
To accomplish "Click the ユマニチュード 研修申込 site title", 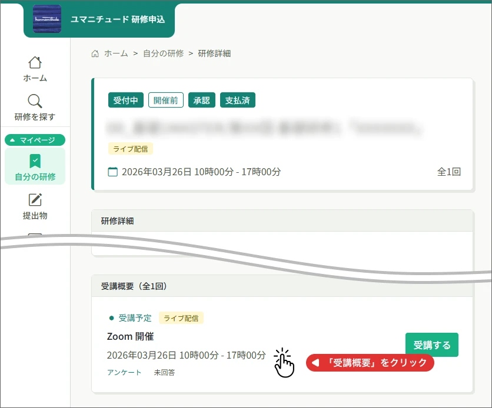I will tap(118, 19).
